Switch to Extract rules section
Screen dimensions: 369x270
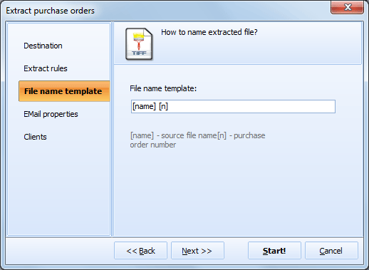pos(46,68)
